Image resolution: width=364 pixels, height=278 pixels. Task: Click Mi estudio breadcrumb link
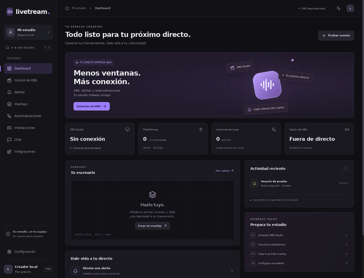(79, 8)
